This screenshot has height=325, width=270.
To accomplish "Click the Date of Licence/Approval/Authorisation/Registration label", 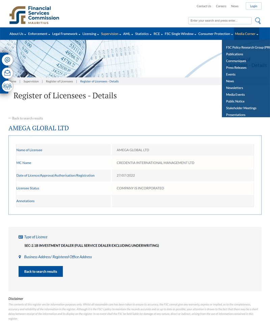I will 55,176.
